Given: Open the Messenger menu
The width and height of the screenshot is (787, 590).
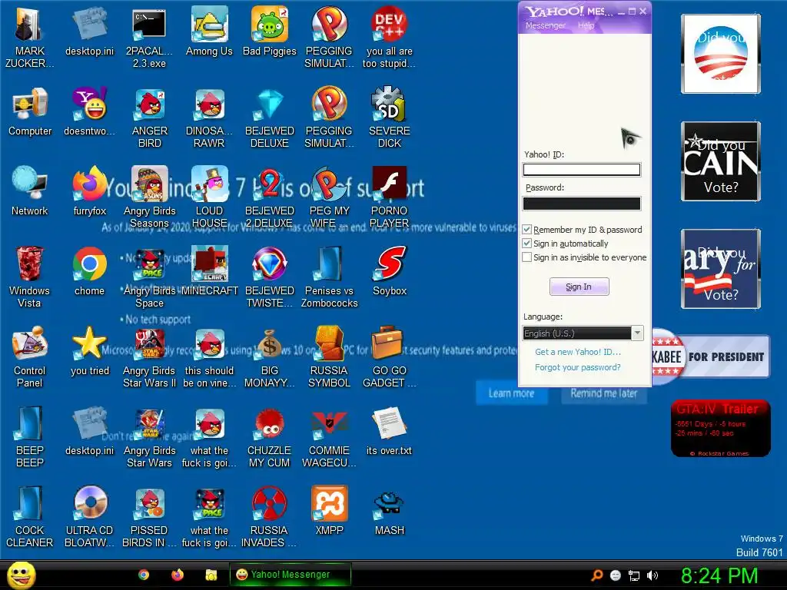Looking at the screenshot, I should [x=546, y=25].
